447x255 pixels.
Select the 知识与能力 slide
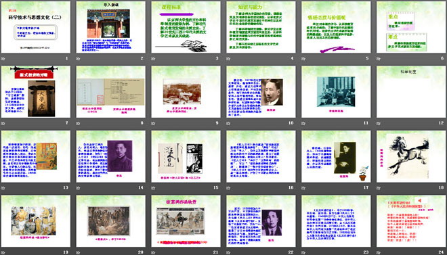click(261, 27)
